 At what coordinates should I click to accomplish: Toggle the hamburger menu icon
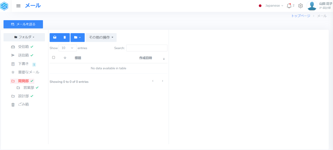pos(19,6)
